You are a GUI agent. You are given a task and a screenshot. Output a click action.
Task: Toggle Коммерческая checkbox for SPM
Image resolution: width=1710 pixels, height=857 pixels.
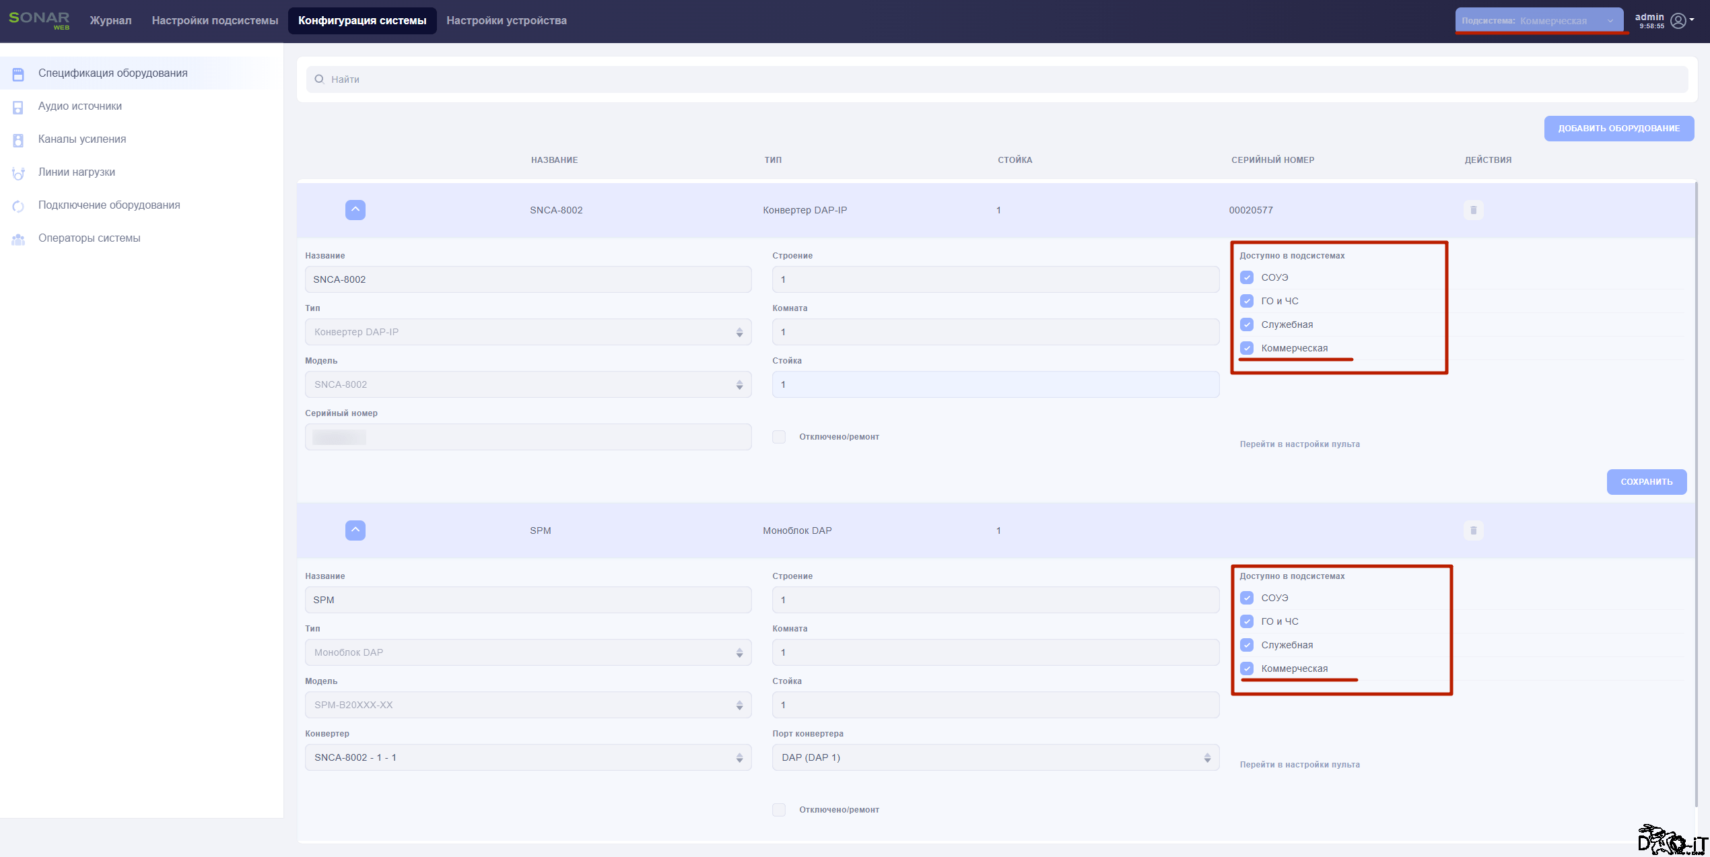pyautogui.click(x=1247, y=669)
